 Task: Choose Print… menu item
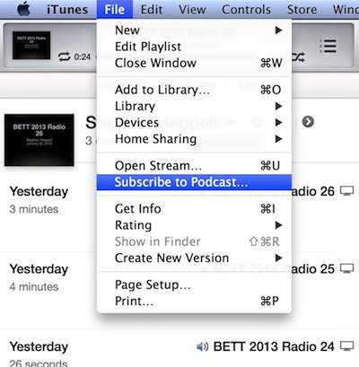(x=194, y=301)
